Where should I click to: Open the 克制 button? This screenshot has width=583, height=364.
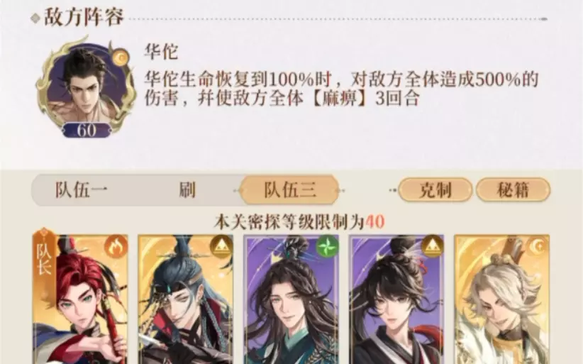[x=435, y=190]
